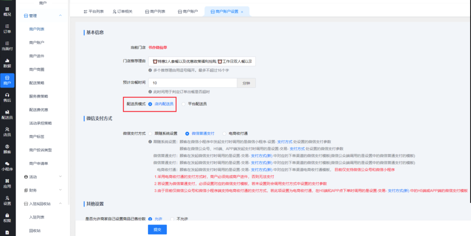The width and height of the screenshot is (471, 236).
Task: Click the 顾客 customers sidebar icon
Action: click(x=7, y=148)
